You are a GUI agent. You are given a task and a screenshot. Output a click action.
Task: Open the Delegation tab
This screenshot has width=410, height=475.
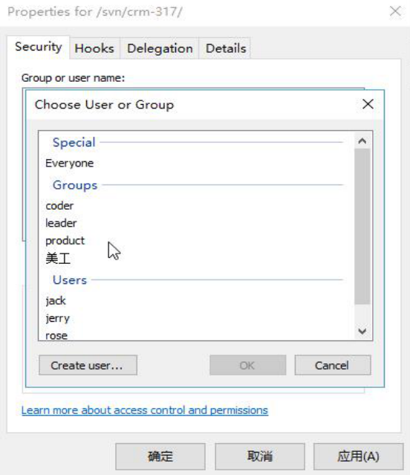coord(160,48)
